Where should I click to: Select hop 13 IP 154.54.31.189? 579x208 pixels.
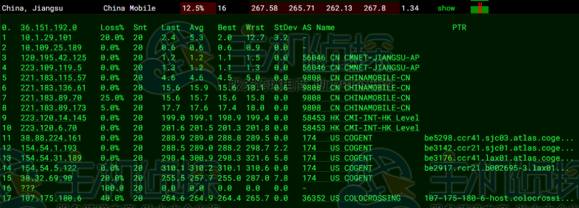pyautogui.click(x=51, y=158)
